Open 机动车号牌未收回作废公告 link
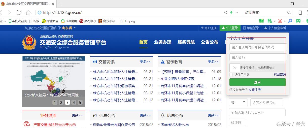 [114, 125]
